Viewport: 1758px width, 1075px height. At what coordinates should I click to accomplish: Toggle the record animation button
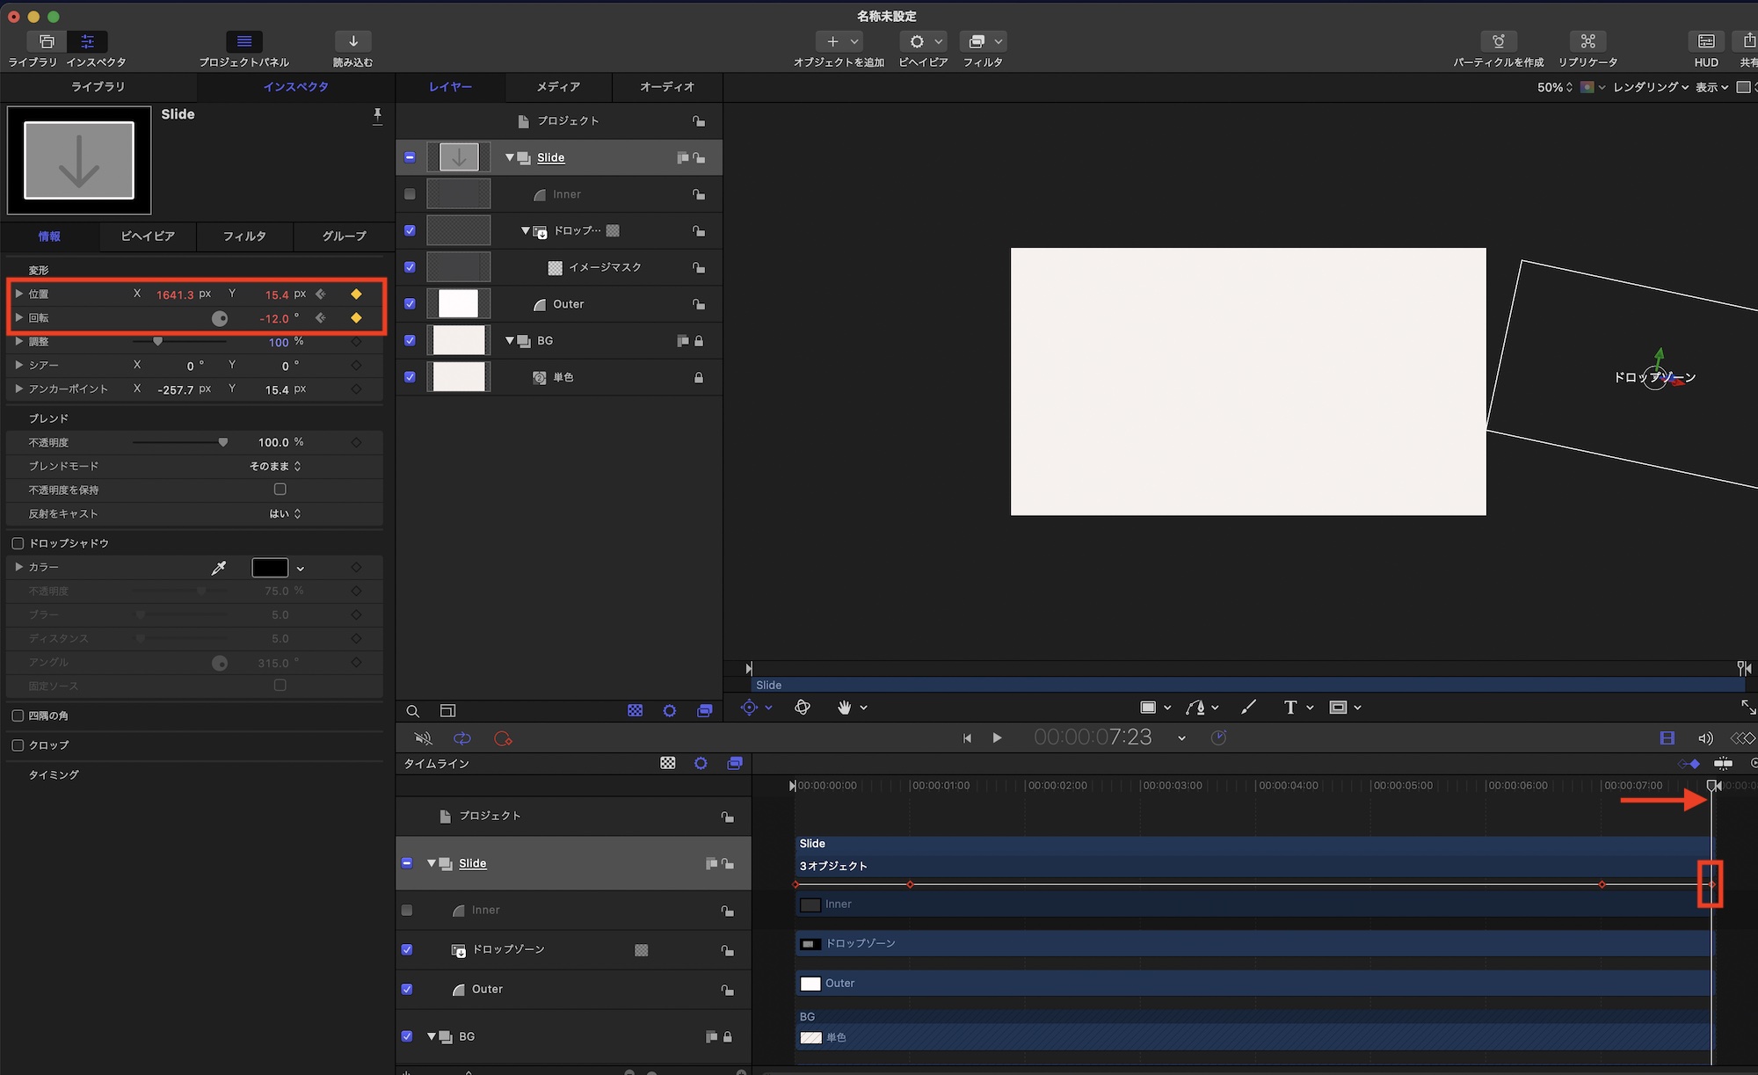[x=503, y=738]
